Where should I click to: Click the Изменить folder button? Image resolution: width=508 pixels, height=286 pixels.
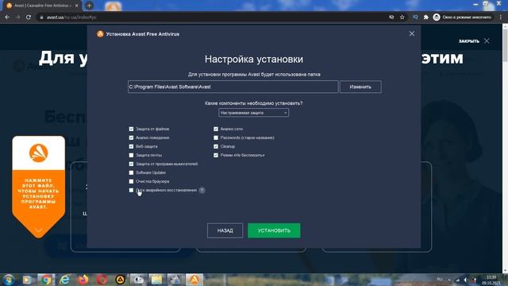(360, 87)
